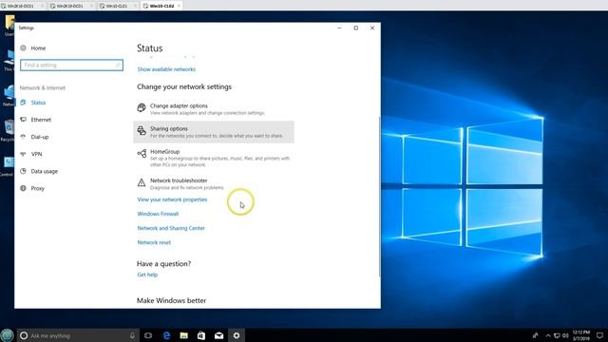The image size is (608, 342).
Task: Click the Status globe icon in the sidebar
Action: (x=23, y=103)
